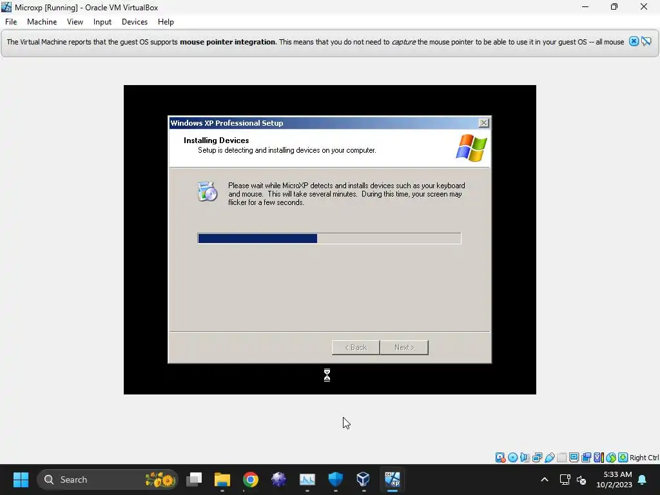Click the Installing Devices heading
660x495 pixels.
tap(217, 140)
